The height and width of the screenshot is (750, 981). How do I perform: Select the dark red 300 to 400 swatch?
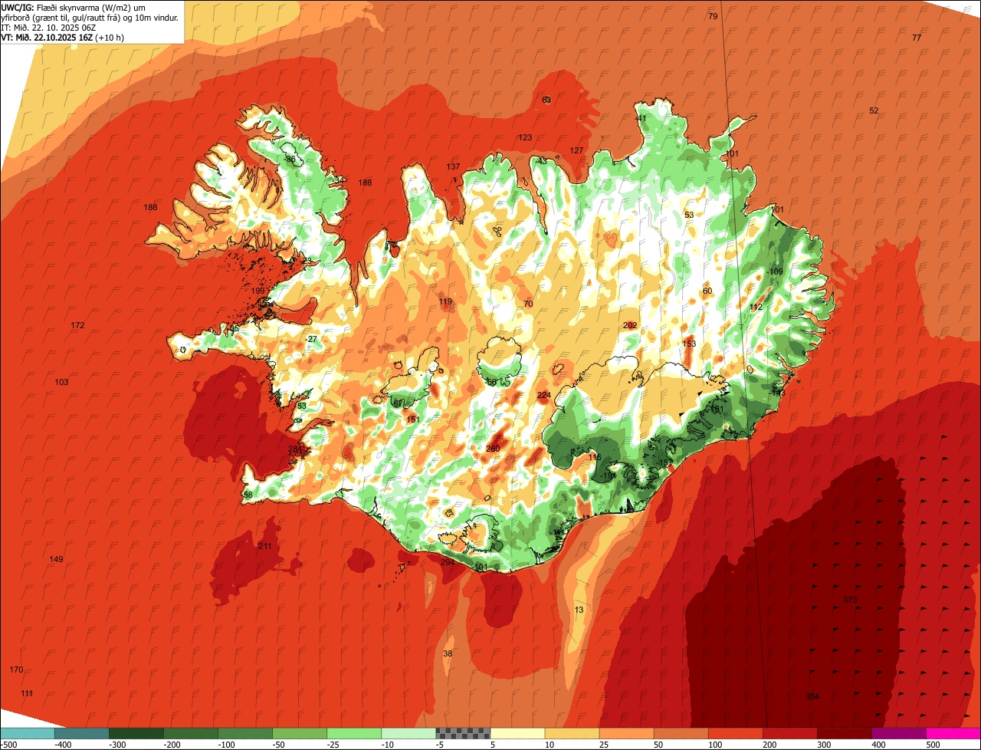click(844, 733)
